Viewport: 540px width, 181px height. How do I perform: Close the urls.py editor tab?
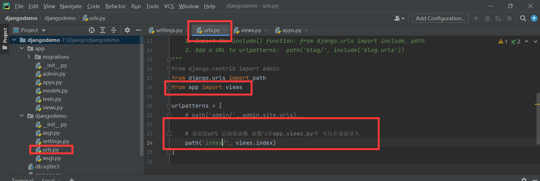click(x=224, y=30)
